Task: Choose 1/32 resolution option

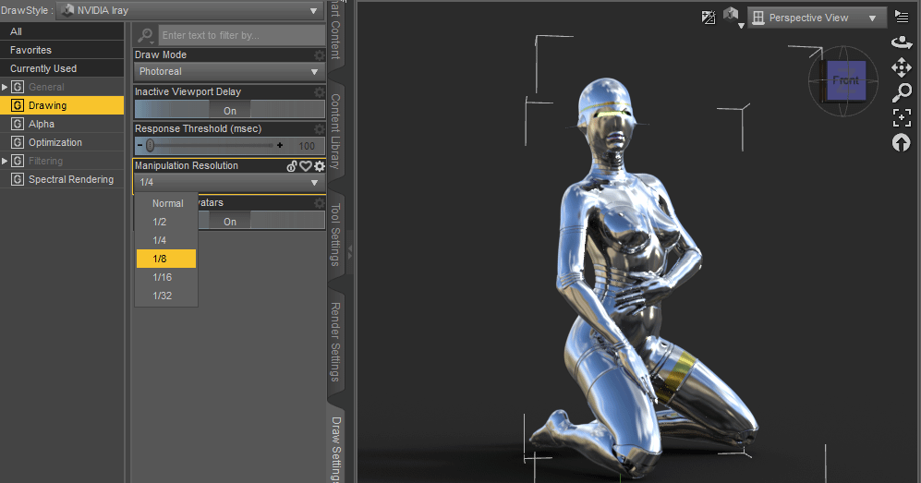Action: click(166, 296)
